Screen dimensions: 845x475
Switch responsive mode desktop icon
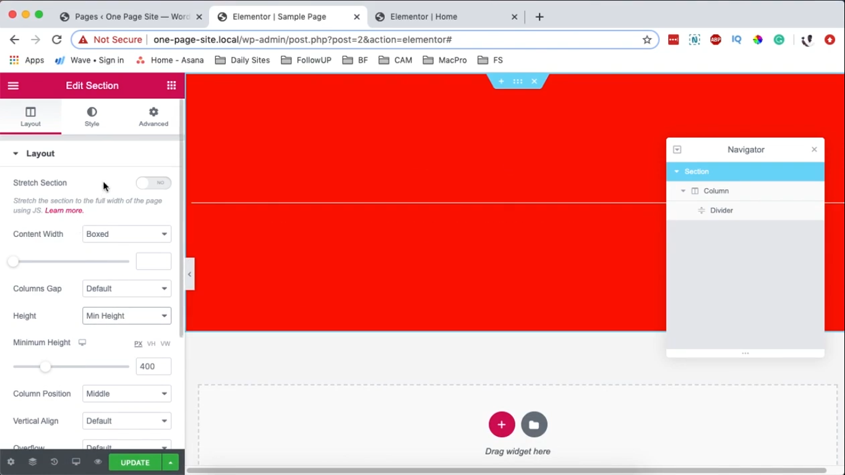pyautogui.click(x=76, y=462)
